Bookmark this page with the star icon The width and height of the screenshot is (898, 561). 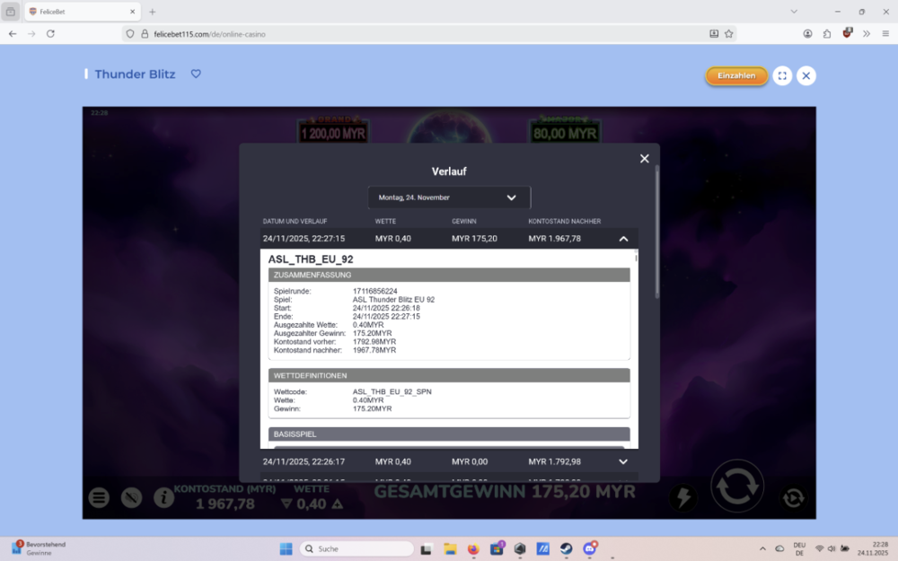point(729,33)
